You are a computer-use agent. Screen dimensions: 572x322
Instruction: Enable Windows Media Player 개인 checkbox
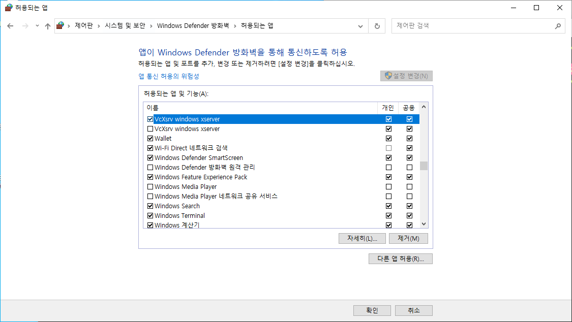388,187
